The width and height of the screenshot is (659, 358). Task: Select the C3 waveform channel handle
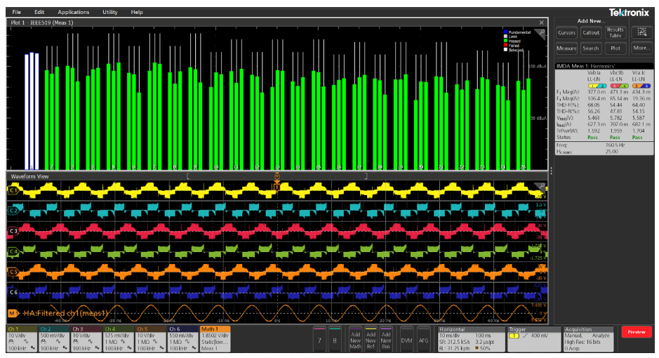pos(13,230)
